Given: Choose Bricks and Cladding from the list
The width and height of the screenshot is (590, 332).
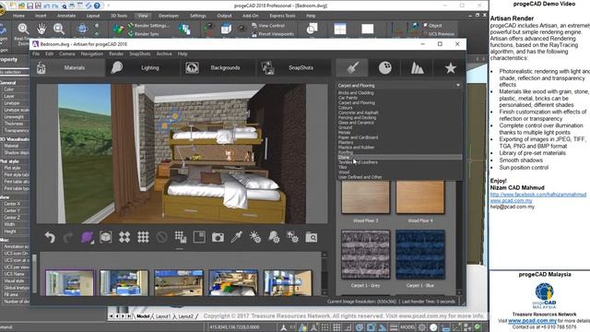Looking at the screenshot, I should (356, 92).
